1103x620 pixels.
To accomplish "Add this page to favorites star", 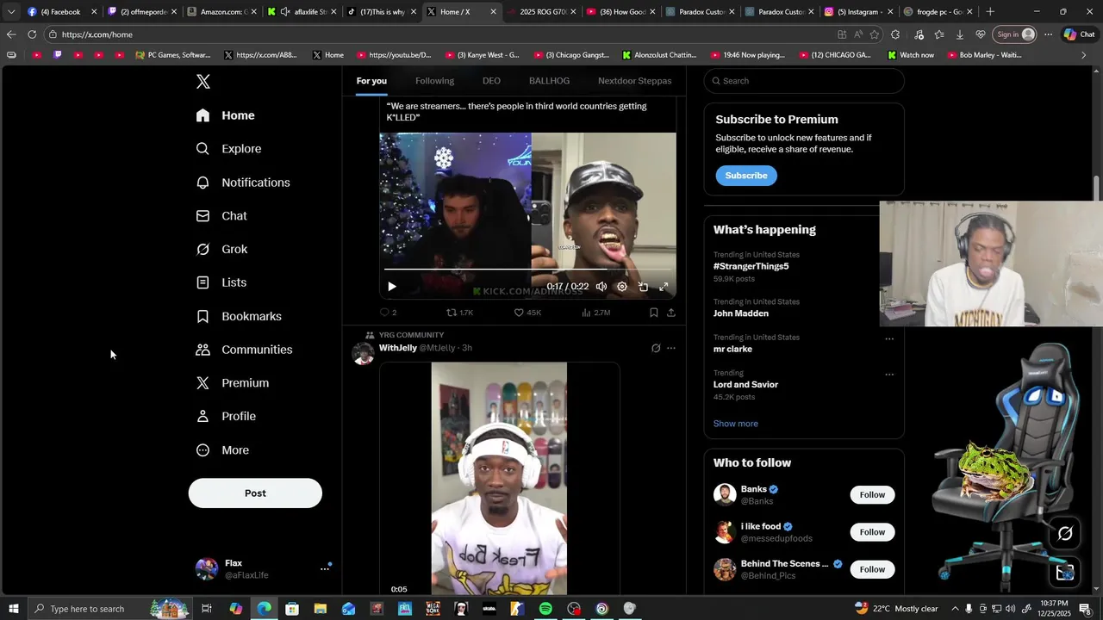I will coord(875,34).
